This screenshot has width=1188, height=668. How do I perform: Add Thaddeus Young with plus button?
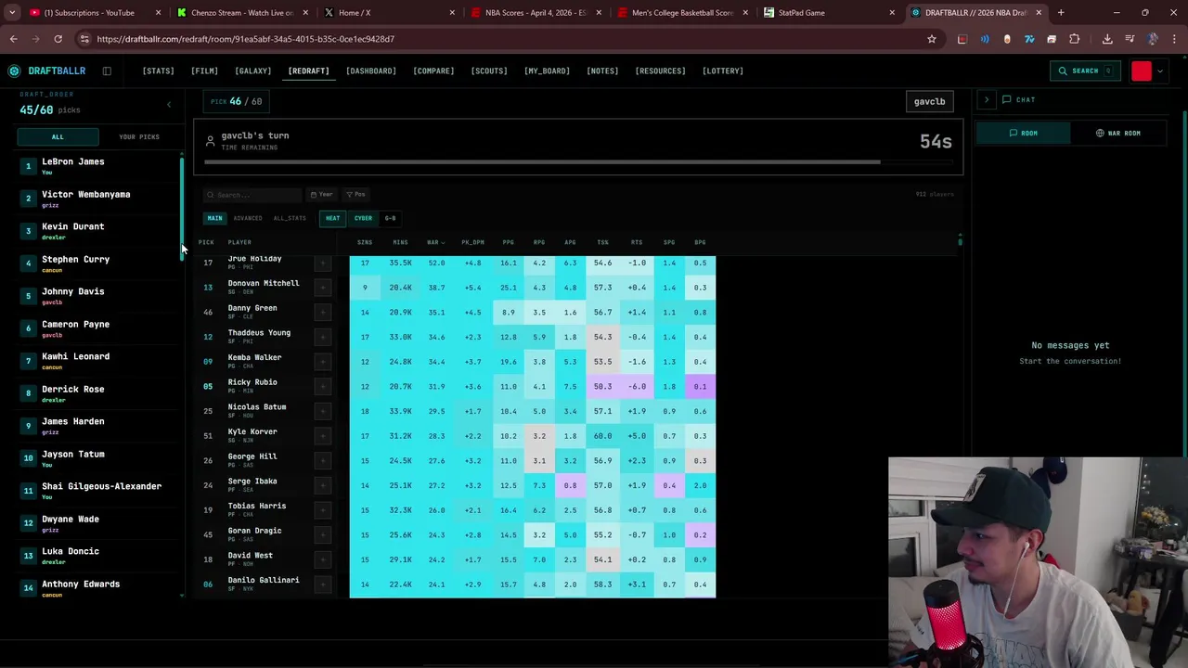323,337
